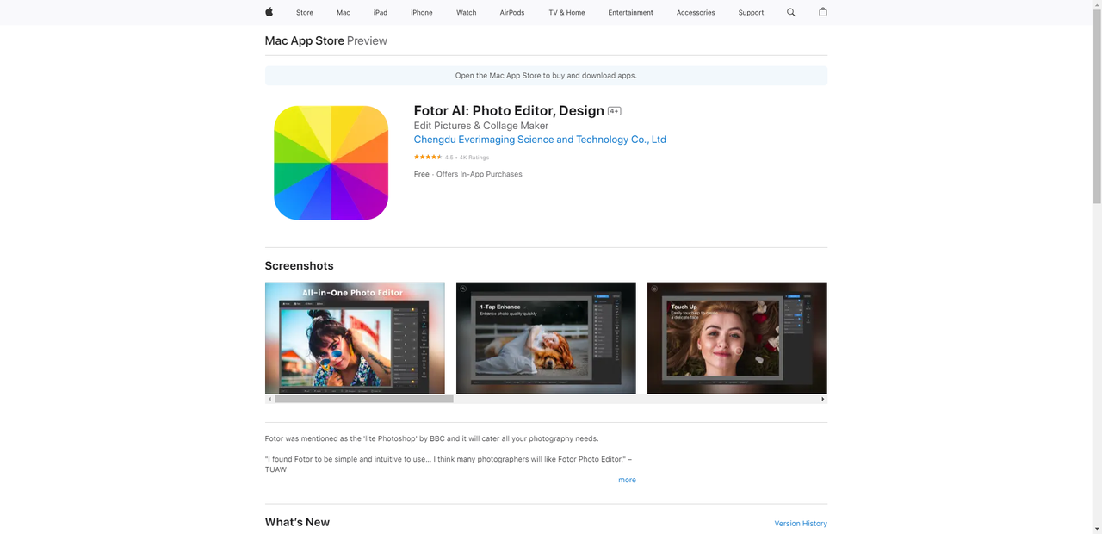The height and width of the screenshot is (534, 1102).
Task: Click the page vertical scrollbar thumb
Action: click(1097, 108)
